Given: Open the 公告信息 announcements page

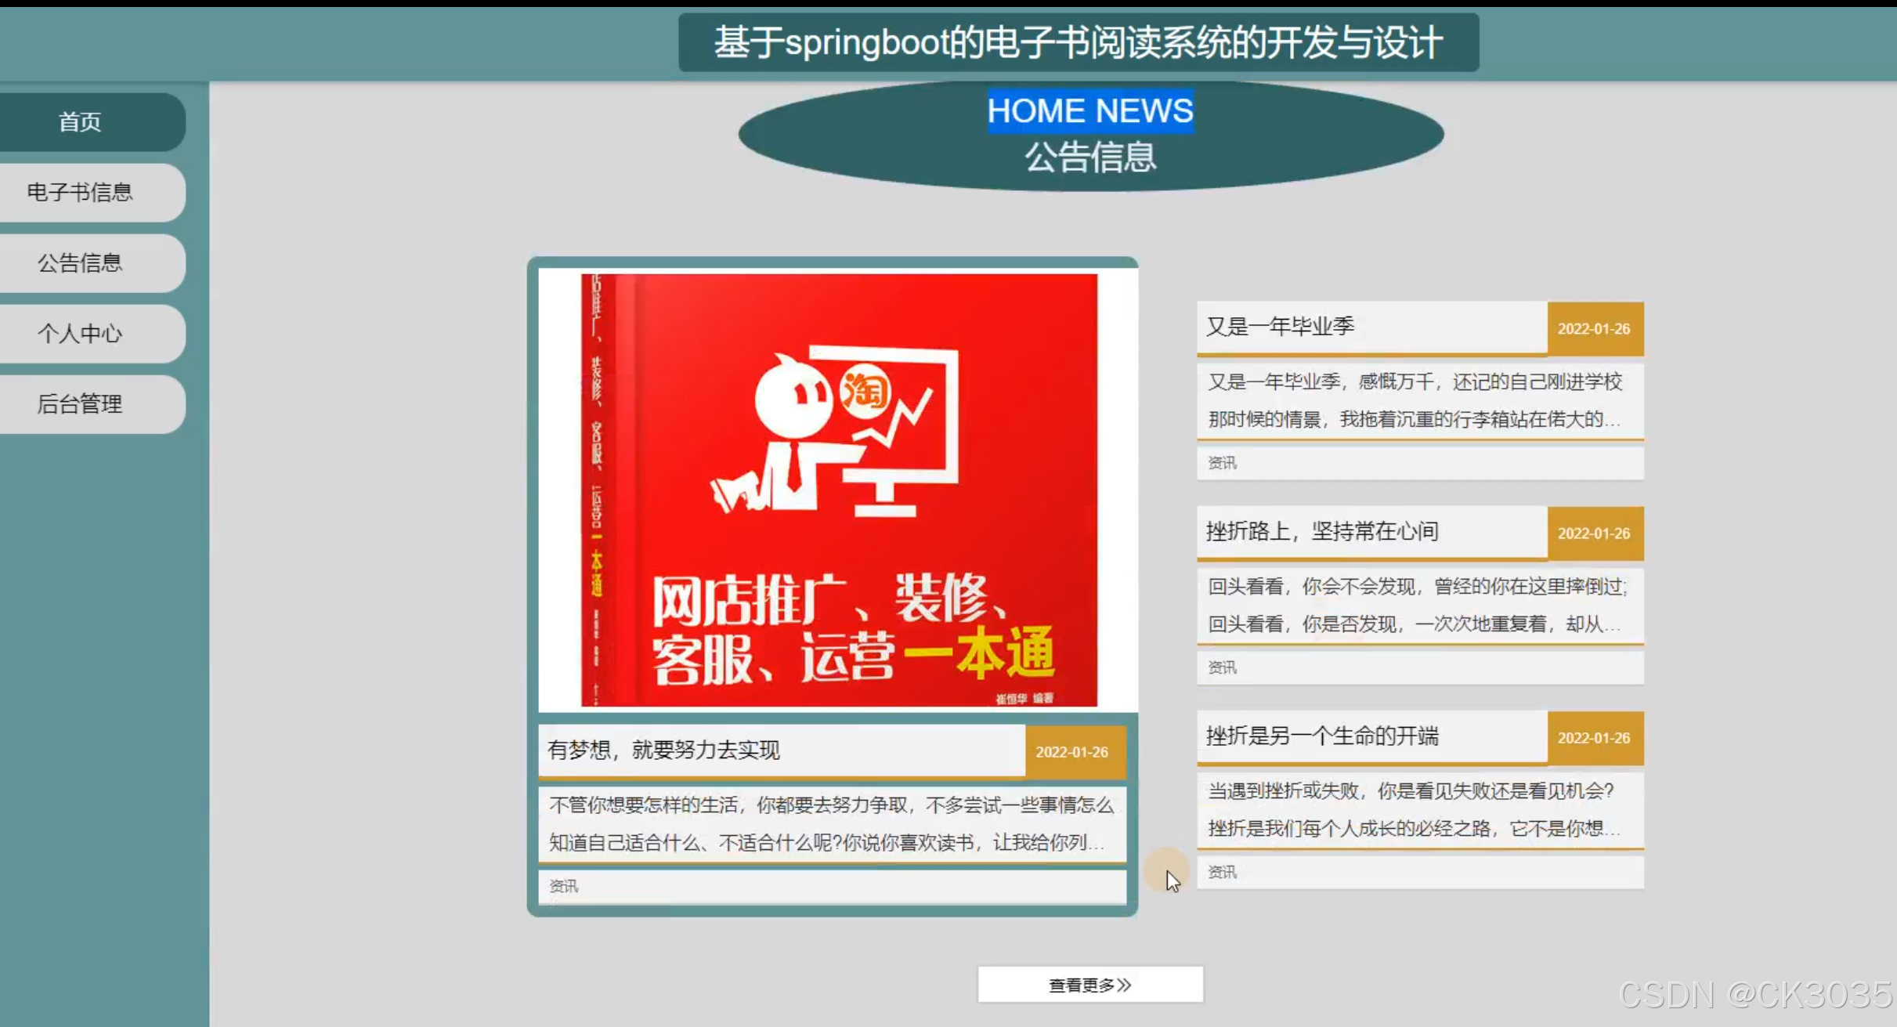Looking at the screenshot, I should [81, 262].
